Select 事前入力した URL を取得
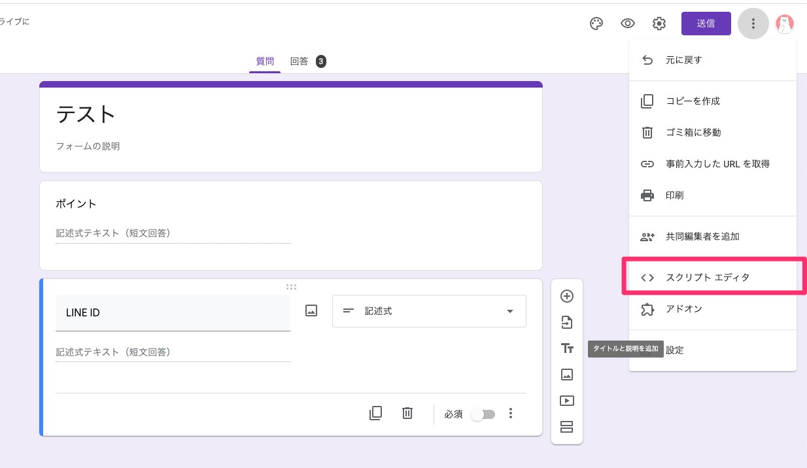Image resolution: width=807 pixels, height=468 pixels. point(713,164)
